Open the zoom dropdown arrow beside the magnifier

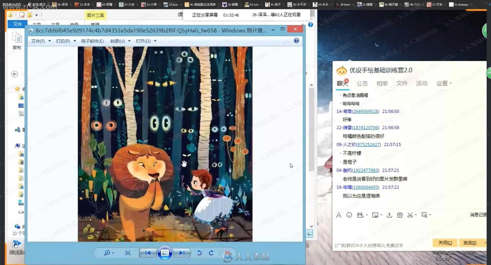113,253
